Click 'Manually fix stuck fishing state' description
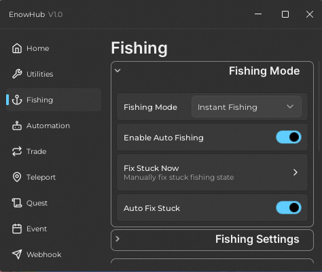 pyautogui.click(x=179, y=177)
